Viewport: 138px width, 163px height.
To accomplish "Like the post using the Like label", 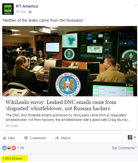I will [11, 138].
